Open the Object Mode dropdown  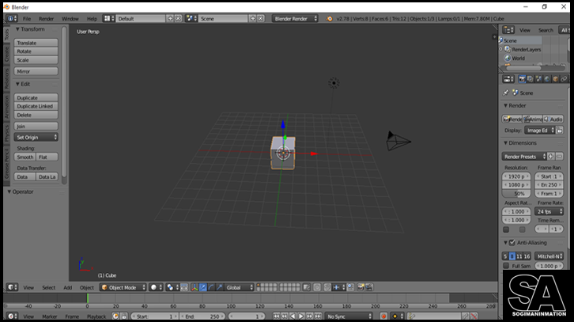[123, 287]
